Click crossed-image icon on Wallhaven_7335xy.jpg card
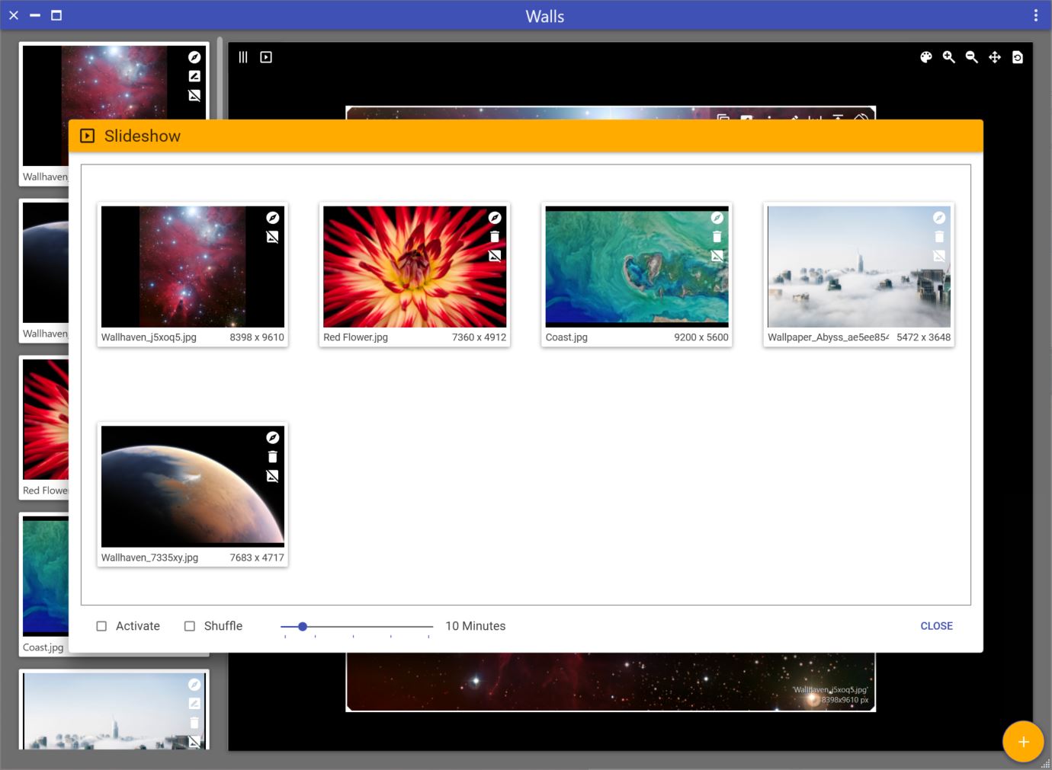 [x=272, y=476]
